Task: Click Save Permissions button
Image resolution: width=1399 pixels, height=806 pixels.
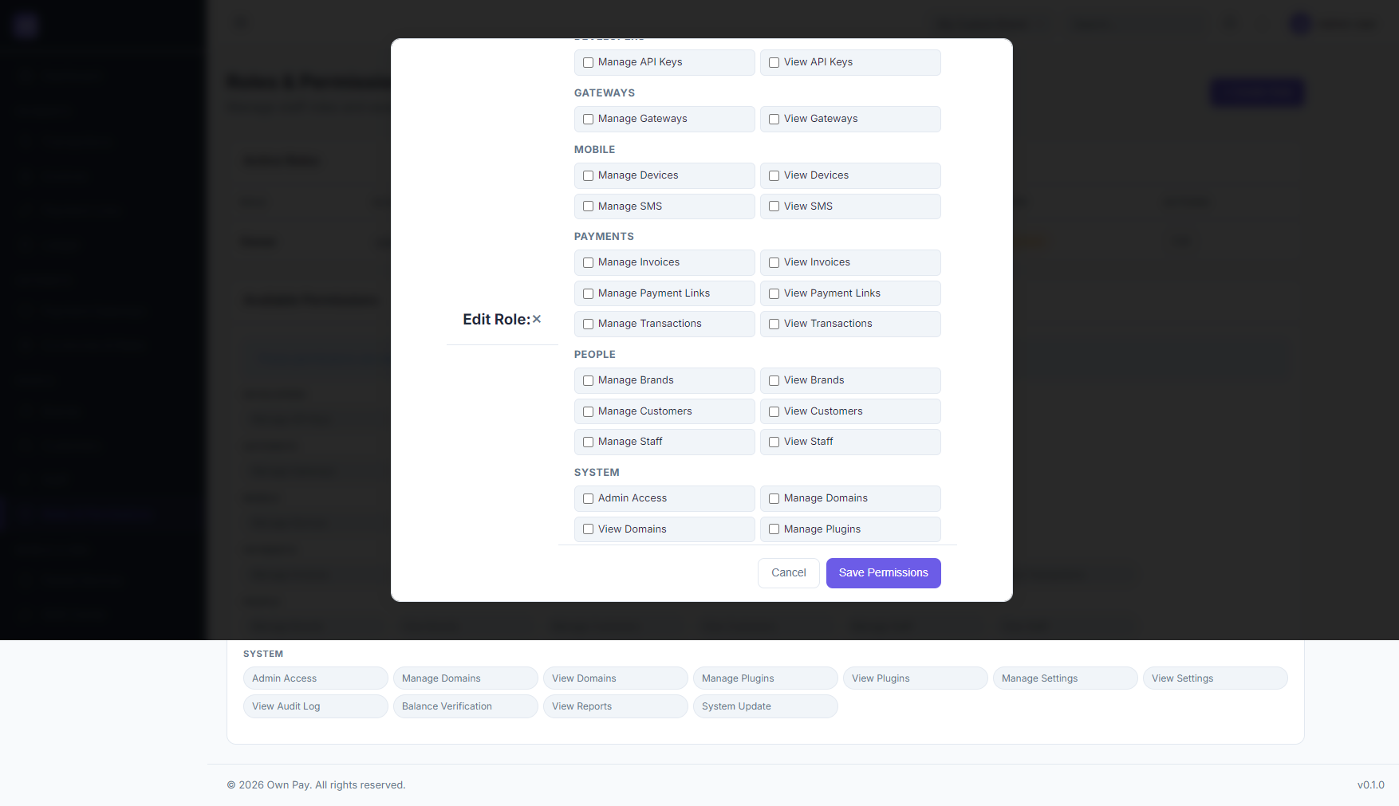Action: pyautogui.click(x=884, y=573)
